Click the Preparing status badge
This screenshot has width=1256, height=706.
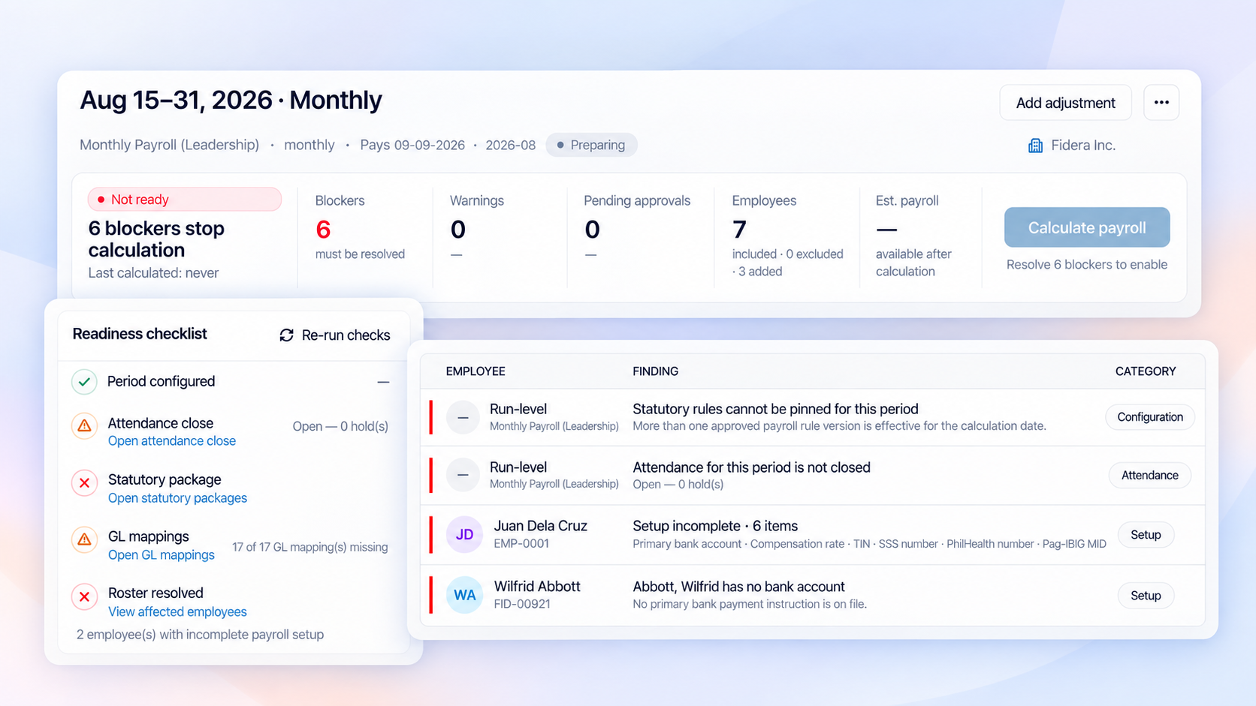pos(592,145)
